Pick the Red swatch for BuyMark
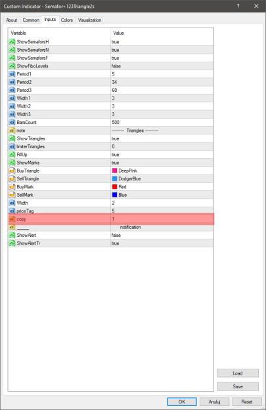The height and width of the screenshot is (410, 266). tap(114, 187)
